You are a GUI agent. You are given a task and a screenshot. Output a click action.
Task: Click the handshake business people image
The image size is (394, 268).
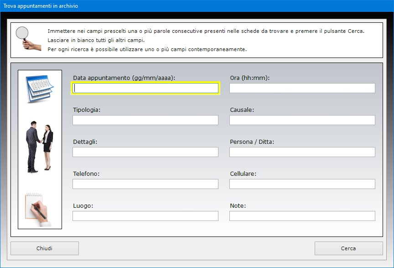pyautogui.click(x=40, y=147)
